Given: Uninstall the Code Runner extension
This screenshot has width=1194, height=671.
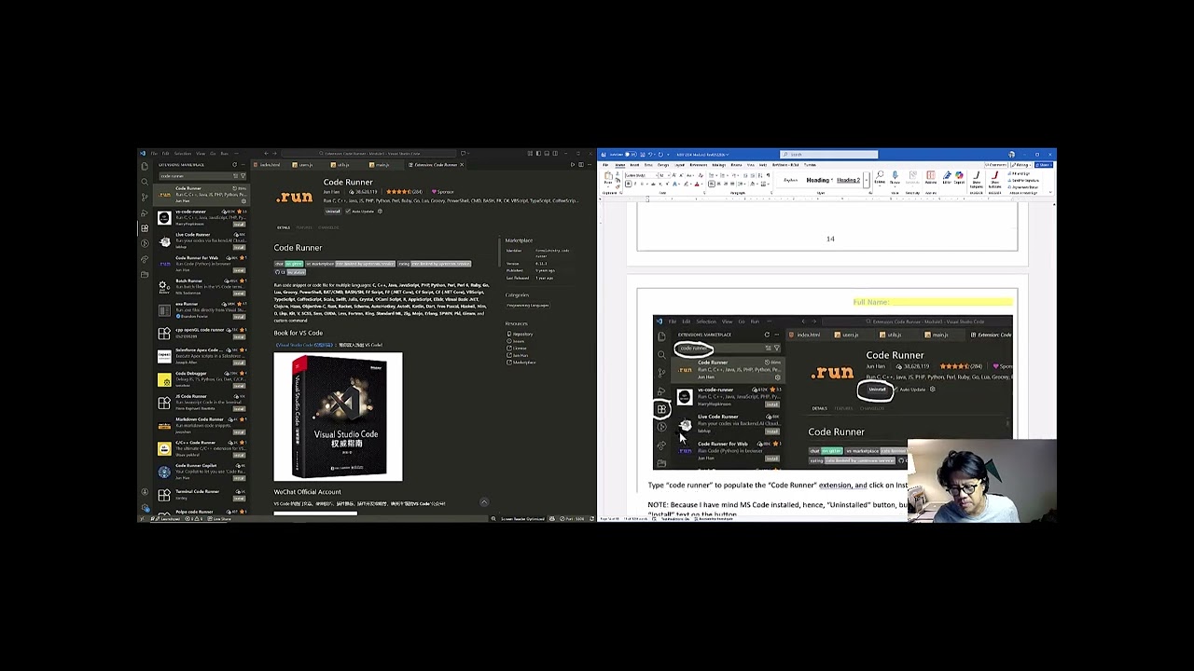Looking at the screenshot, I should [x=333, y=212].
